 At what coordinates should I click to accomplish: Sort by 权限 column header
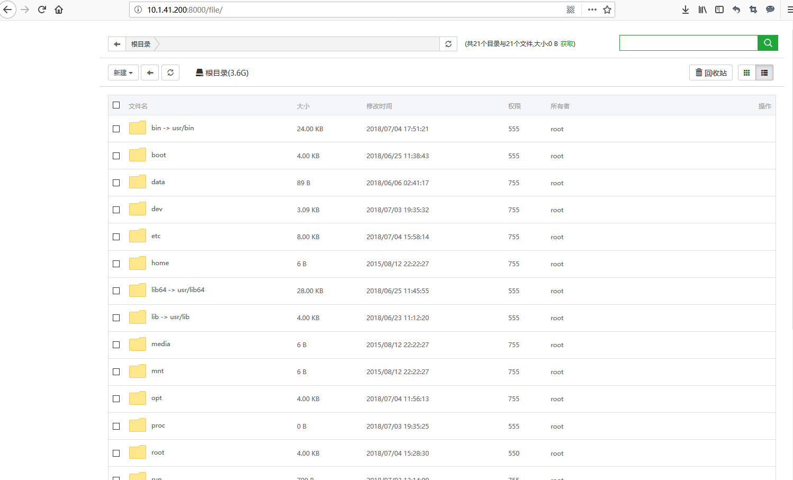(x=515, y=106)
